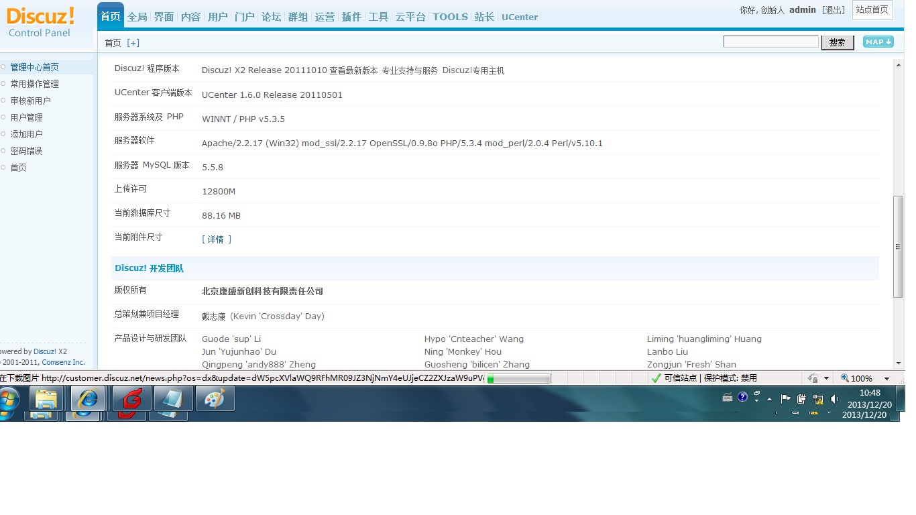Click the on-screen keyboard tray icon
This screenshot has height=515, width=916.
click(728, 397)
